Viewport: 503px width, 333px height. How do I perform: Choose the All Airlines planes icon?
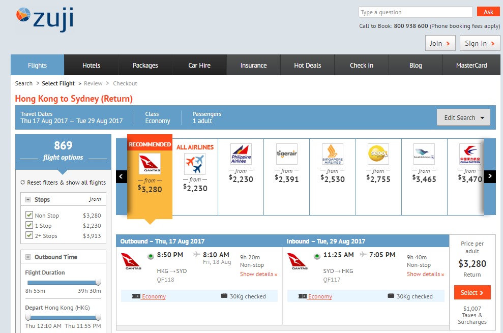195,164
